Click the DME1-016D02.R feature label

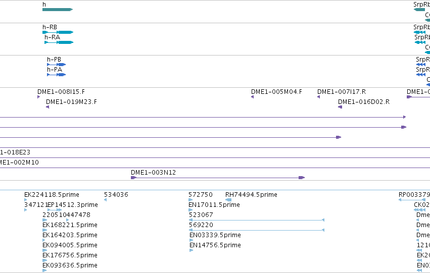(x=364, y=102)
